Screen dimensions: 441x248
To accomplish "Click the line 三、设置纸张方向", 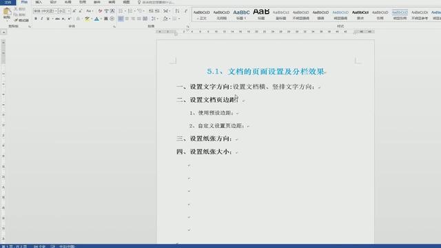I will point(204,138).
